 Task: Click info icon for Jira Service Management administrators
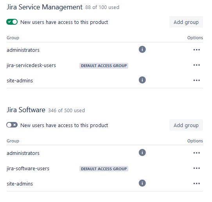pyautogui.click(x=142, y=49)
